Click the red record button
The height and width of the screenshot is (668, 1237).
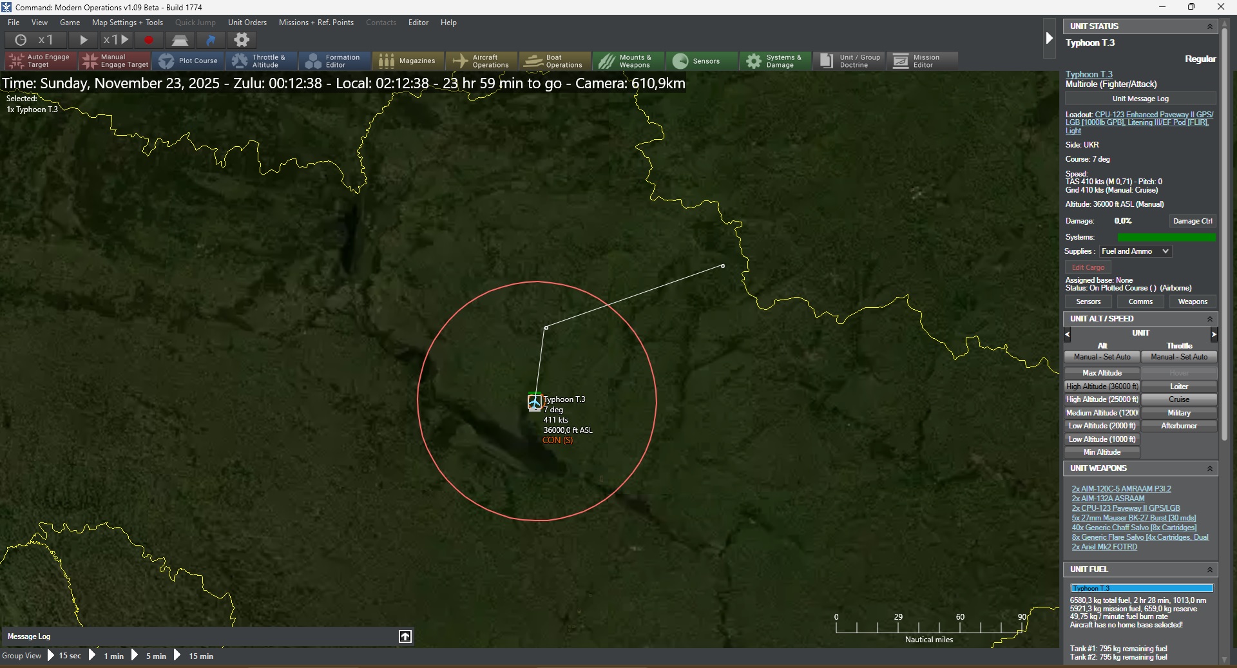click(149, 40)
